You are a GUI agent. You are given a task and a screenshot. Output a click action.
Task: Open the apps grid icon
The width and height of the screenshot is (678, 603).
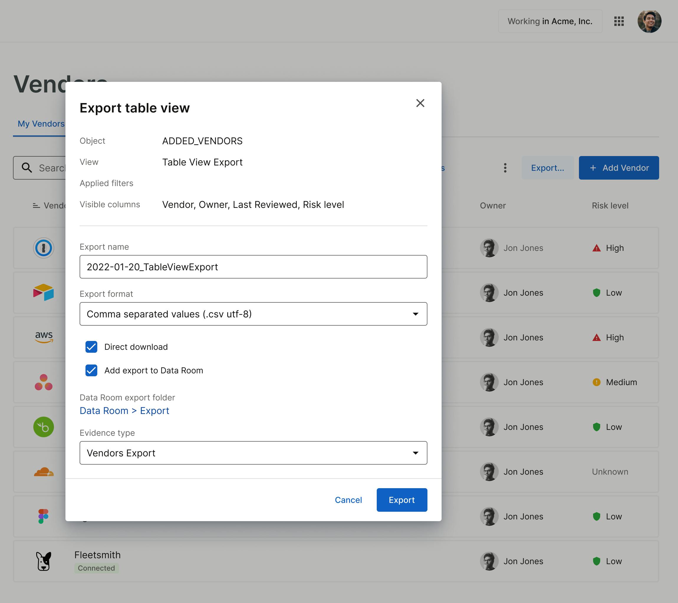pos(619,21)
